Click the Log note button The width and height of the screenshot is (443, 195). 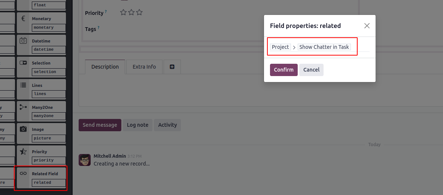tap(137, 125)
